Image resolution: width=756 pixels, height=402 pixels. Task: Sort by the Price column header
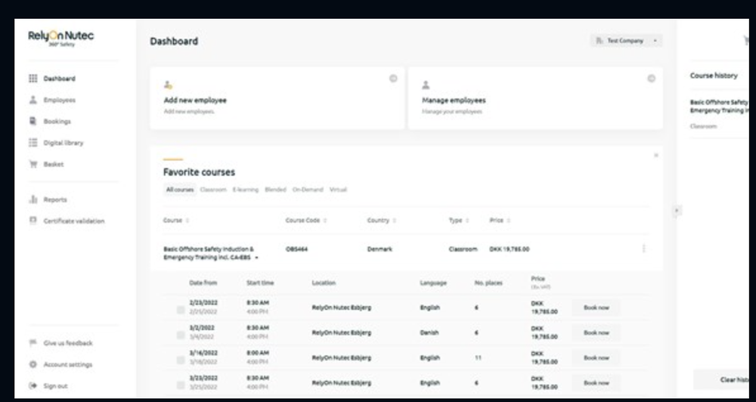click(x=500, y=221)
